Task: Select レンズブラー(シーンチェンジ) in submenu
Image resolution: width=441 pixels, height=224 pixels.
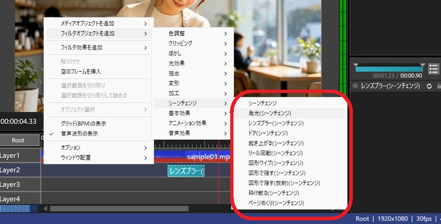Action: [289, 123]
